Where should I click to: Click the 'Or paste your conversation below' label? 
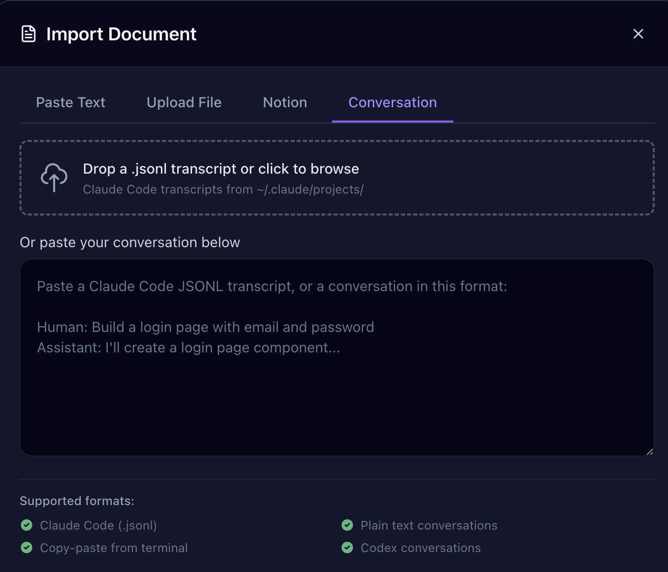(130, 242)
